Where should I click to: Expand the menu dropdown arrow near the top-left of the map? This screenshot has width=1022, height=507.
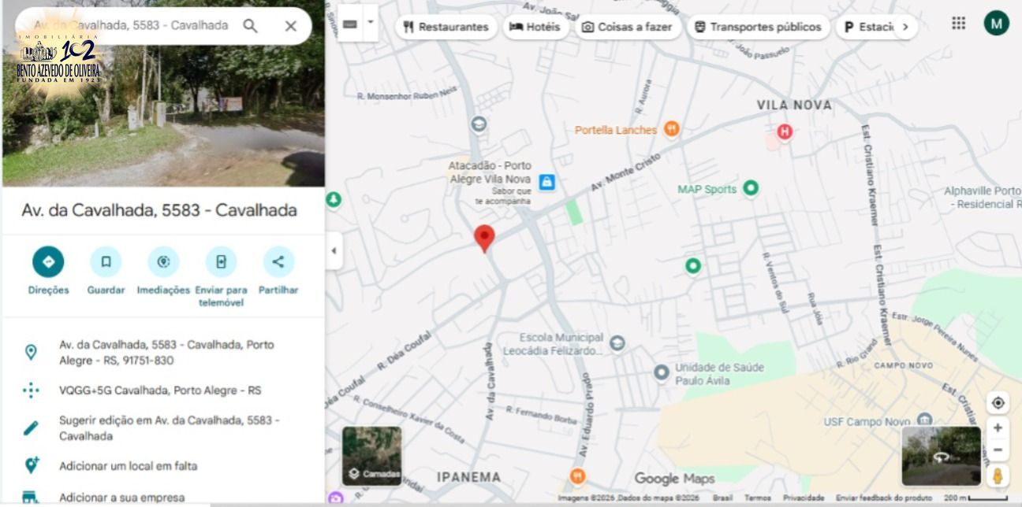(371, 24)
